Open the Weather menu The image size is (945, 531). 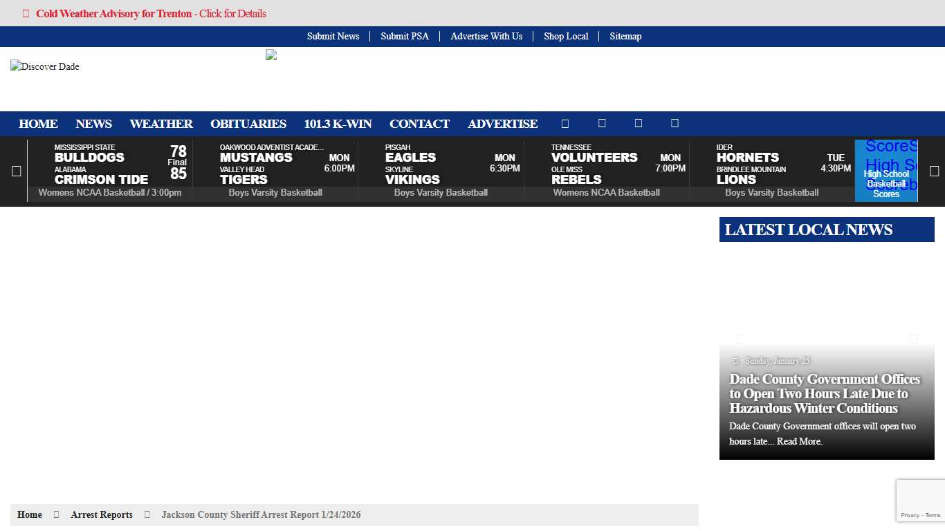point(161,124)
